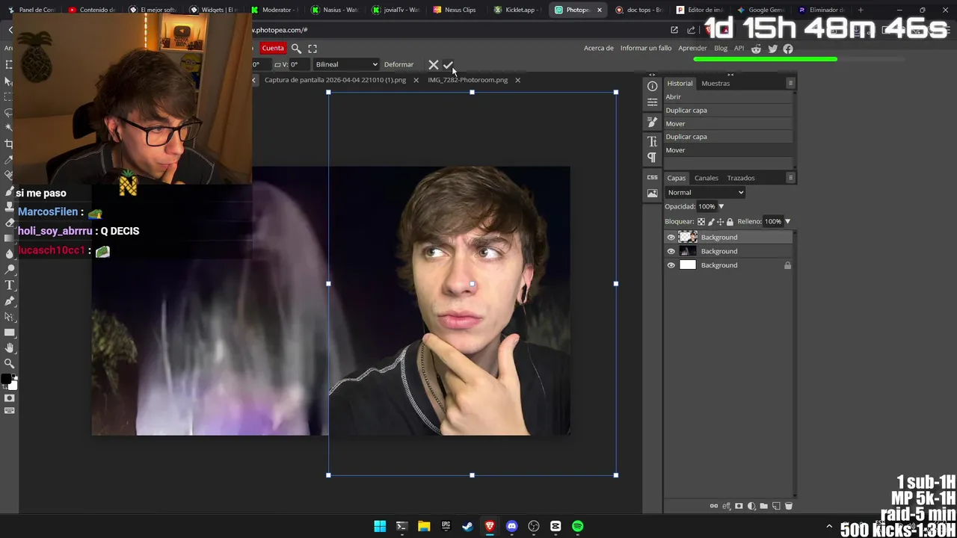
Task: Select the Crop tool in toolbar
Action: click(x=10, y=144)
